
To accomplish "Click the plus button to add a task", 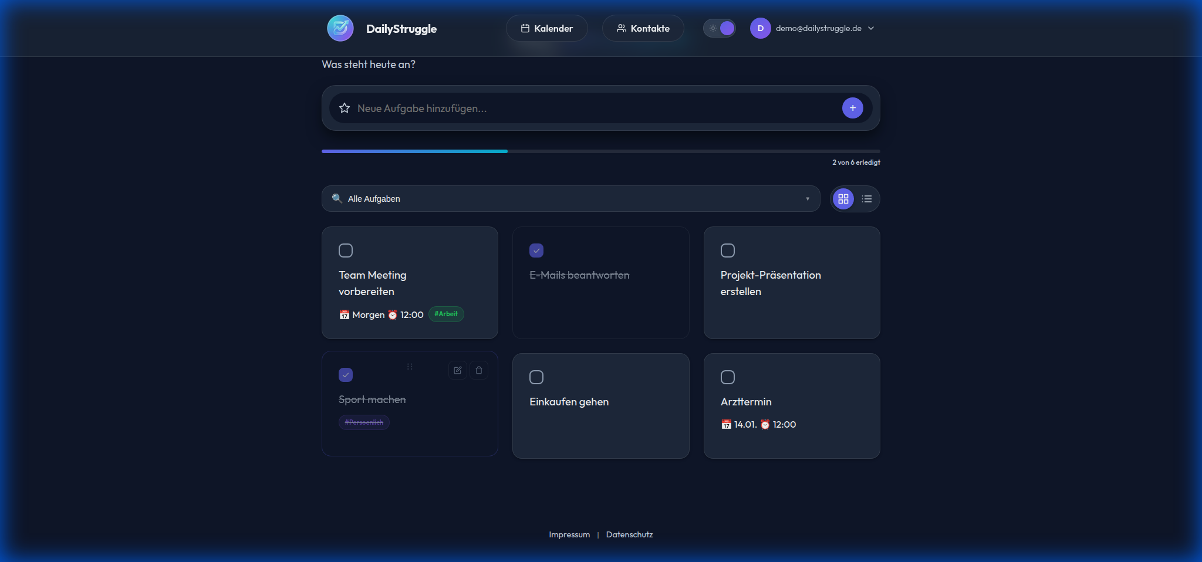I will pos(852,108).
